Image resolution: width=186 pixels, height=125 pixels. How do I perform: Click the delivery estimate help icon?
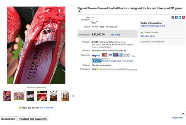pyautogui.click(x=125, y=50)
